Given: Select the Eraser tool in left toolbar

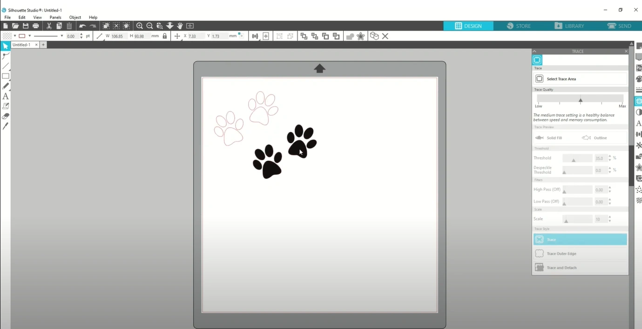Looking at the screenshot, I should [x=6, y=116].
